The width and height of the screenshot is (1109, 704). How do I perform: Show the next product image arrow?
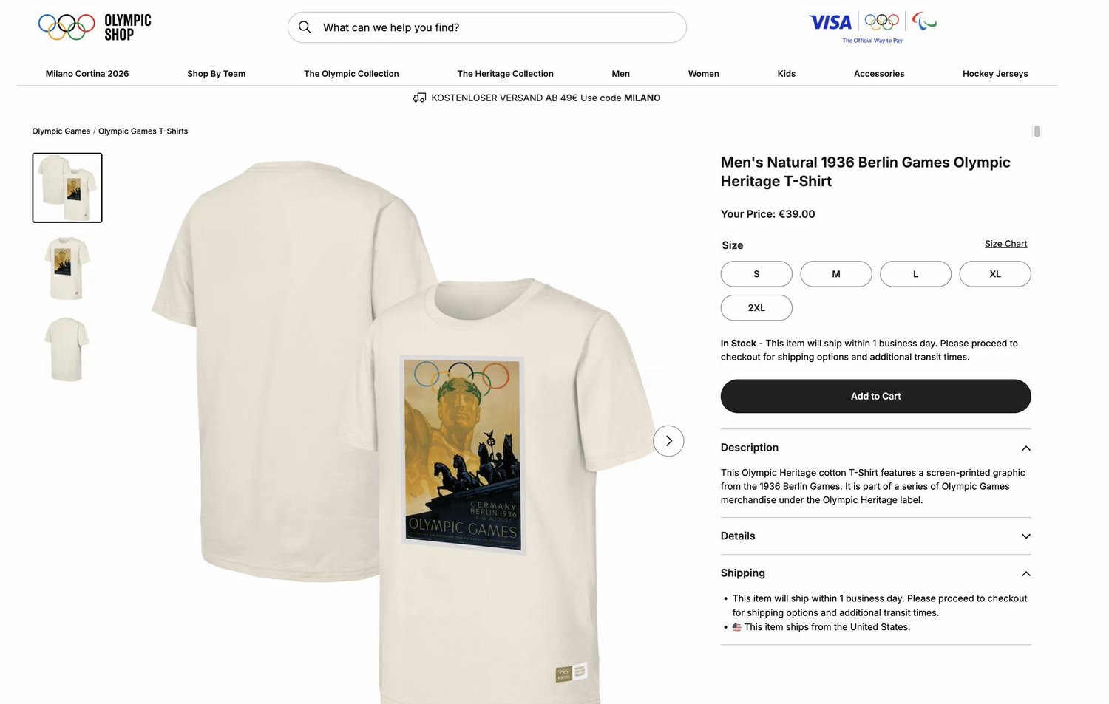point(668,441)
